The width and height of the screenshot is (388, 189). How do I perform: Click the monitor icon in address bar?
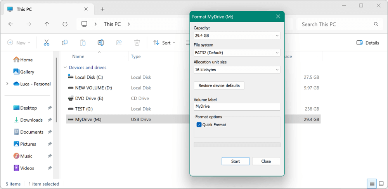(84, 24)
